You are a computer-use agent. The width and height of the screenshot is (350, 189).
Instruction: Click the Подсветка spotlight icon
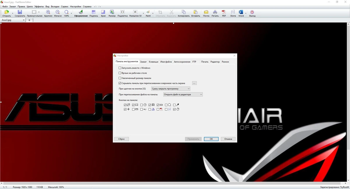[x=123, y=12]
